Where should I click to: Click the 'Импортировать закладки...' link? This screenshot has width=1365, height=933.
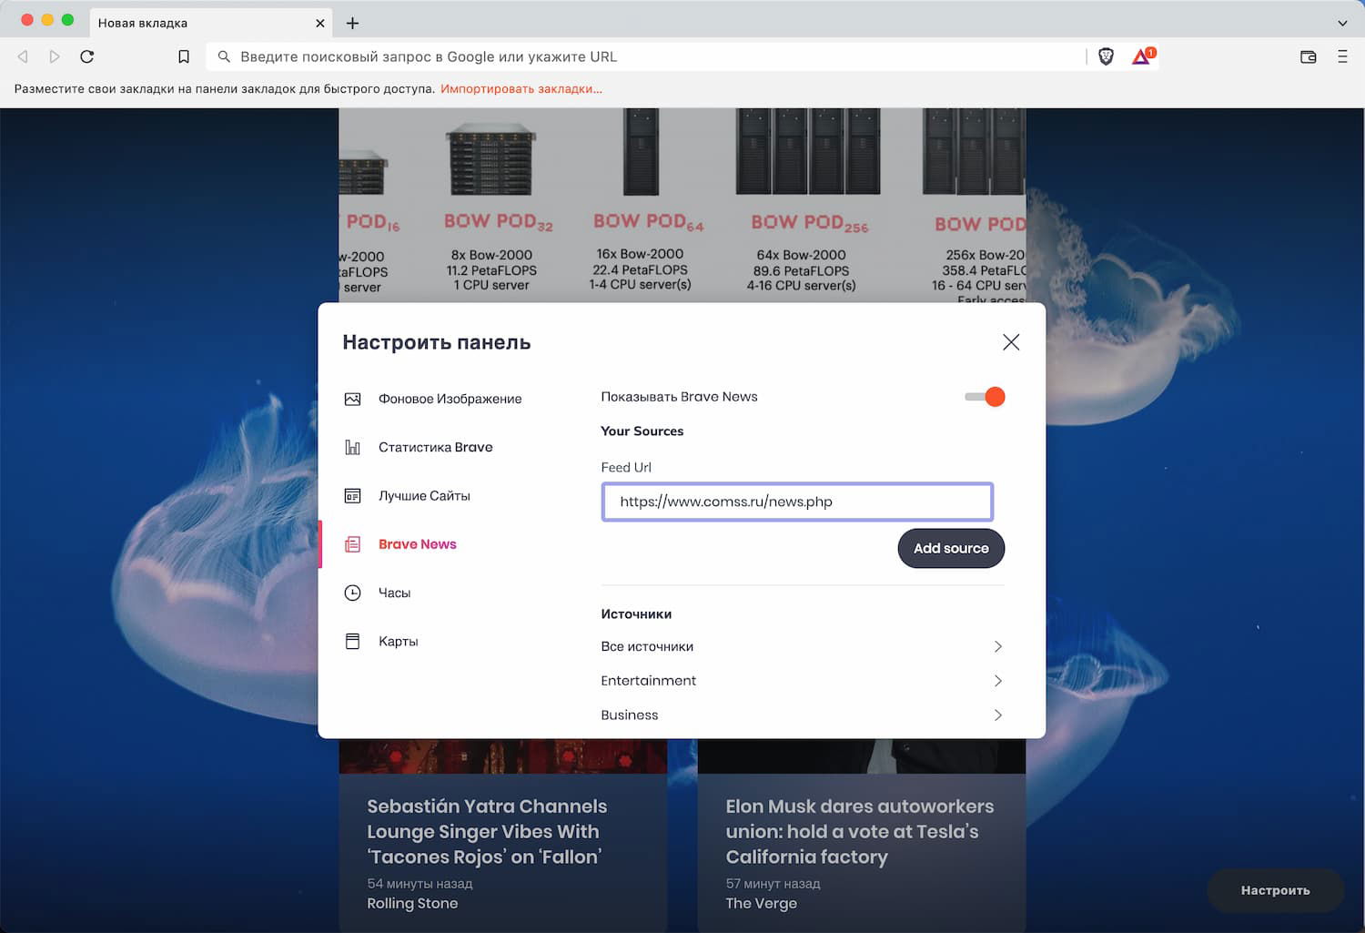click(x=521, y=89)
